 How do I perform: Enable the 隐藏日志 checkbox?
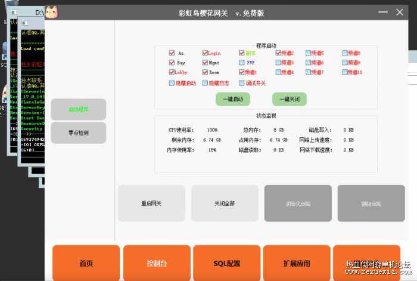(205, 83)
